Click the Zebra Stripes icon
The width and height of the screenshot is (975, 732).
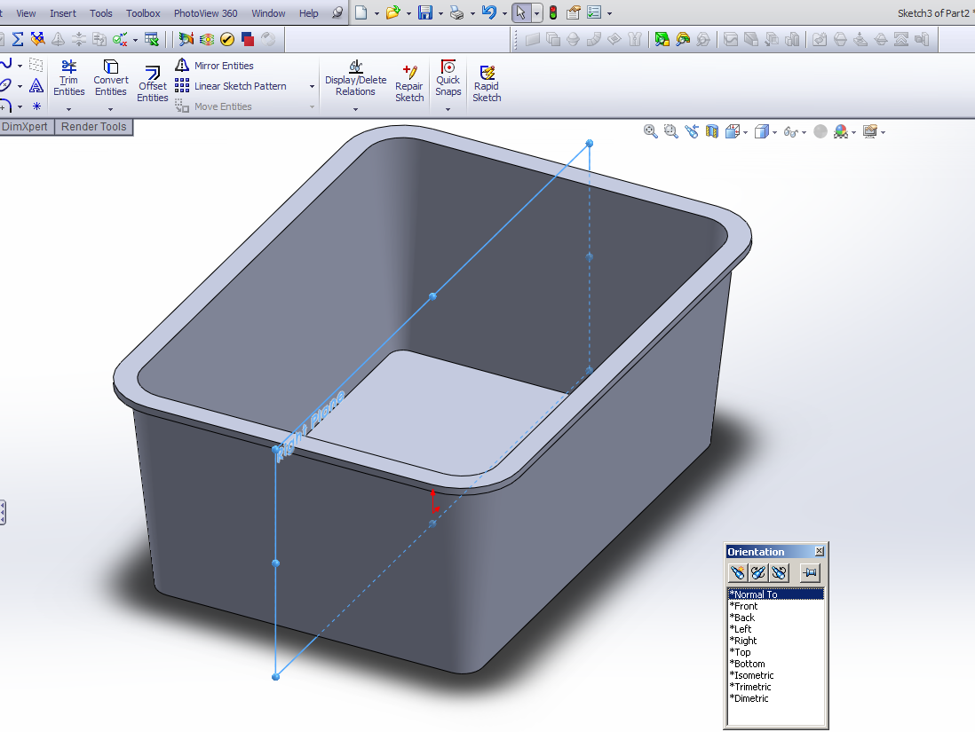tap(206, 39)
